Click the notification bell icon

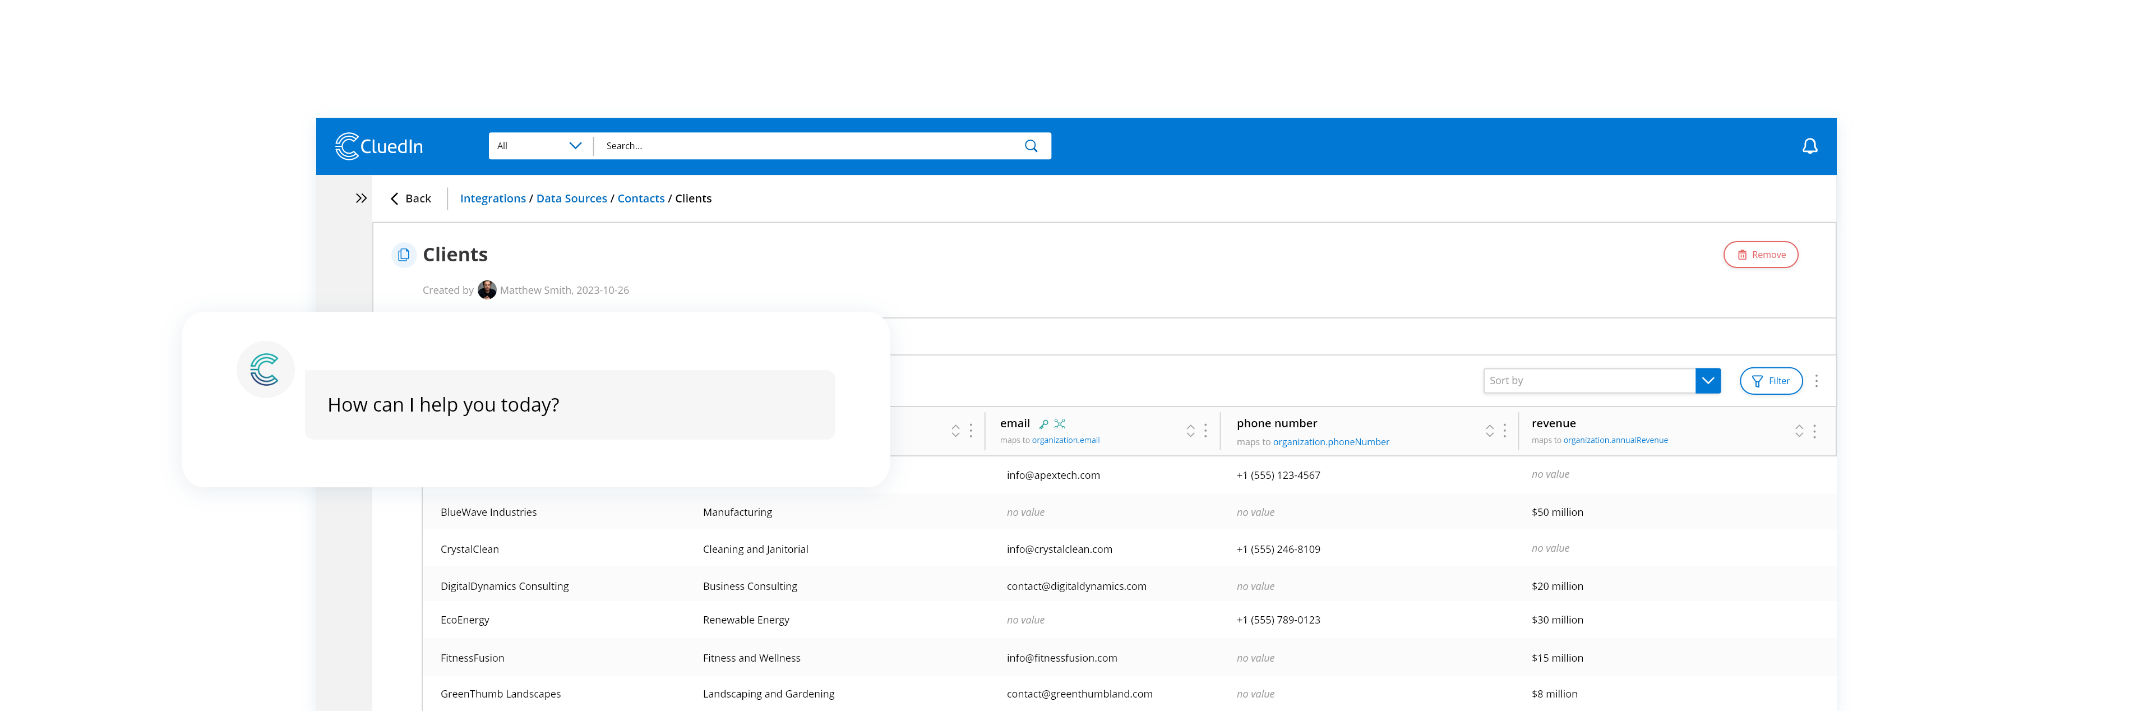pyautogui.click(x=1810, y=145)
